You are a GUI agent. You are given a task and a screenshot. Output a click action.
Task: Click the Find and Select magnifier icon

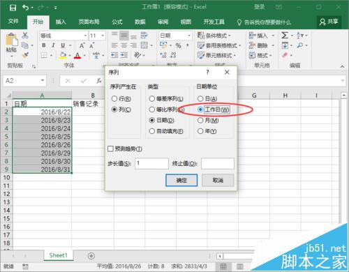(x=300, y=45)
